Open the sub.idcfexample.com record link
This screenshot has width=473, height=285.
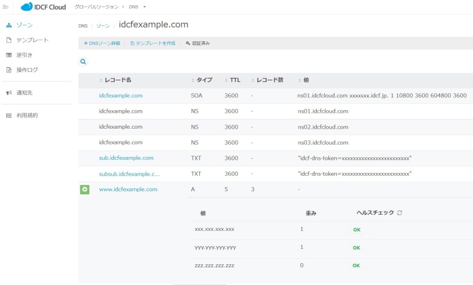click(x=126, y=158)
